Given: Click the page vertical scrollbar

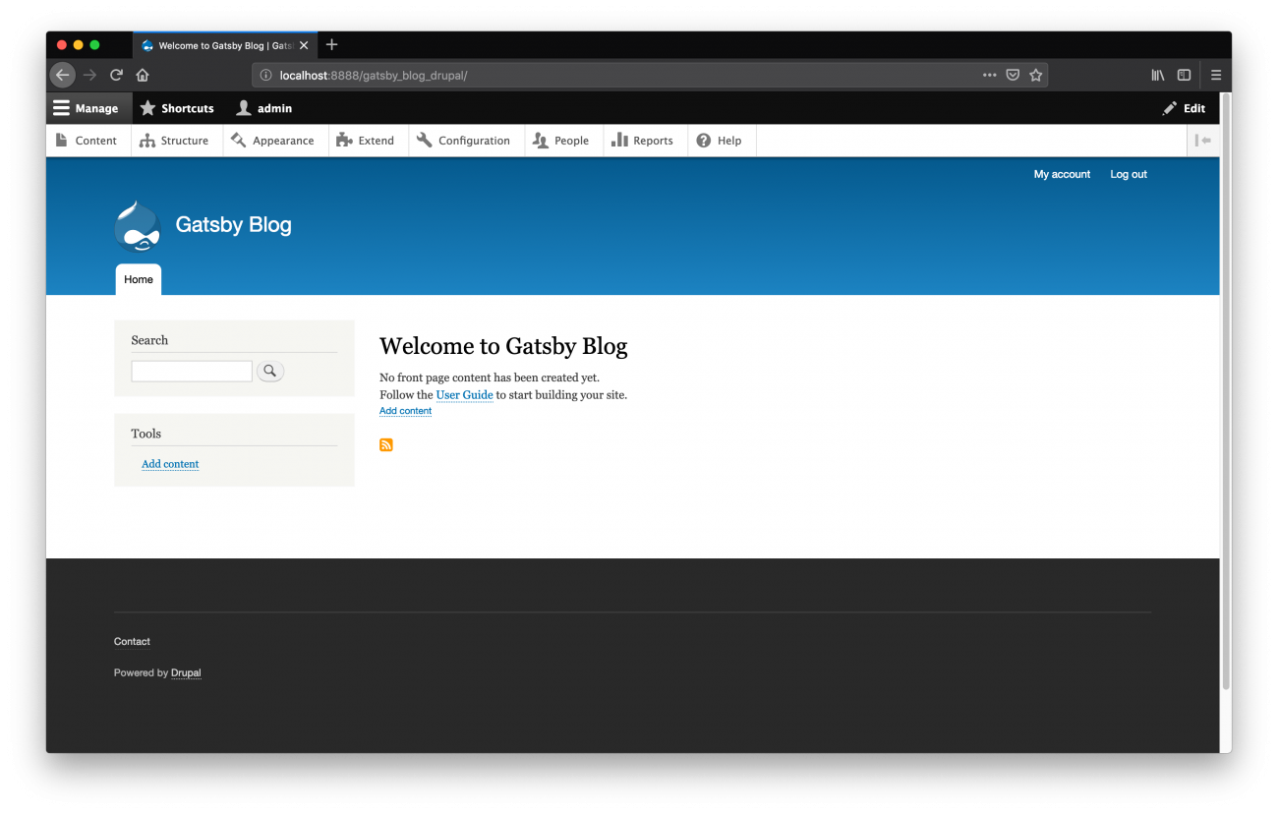Looking at the screenshot, I should 1225,393.
